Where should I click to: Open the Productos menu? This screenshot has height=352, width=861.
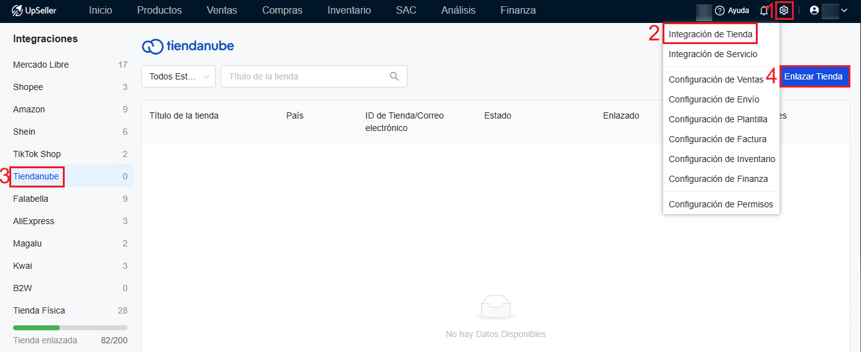pyautogui.click(x=159, y=11)
